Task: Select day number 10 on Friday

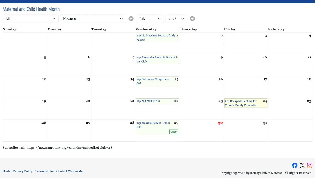Action: (265, 57)
